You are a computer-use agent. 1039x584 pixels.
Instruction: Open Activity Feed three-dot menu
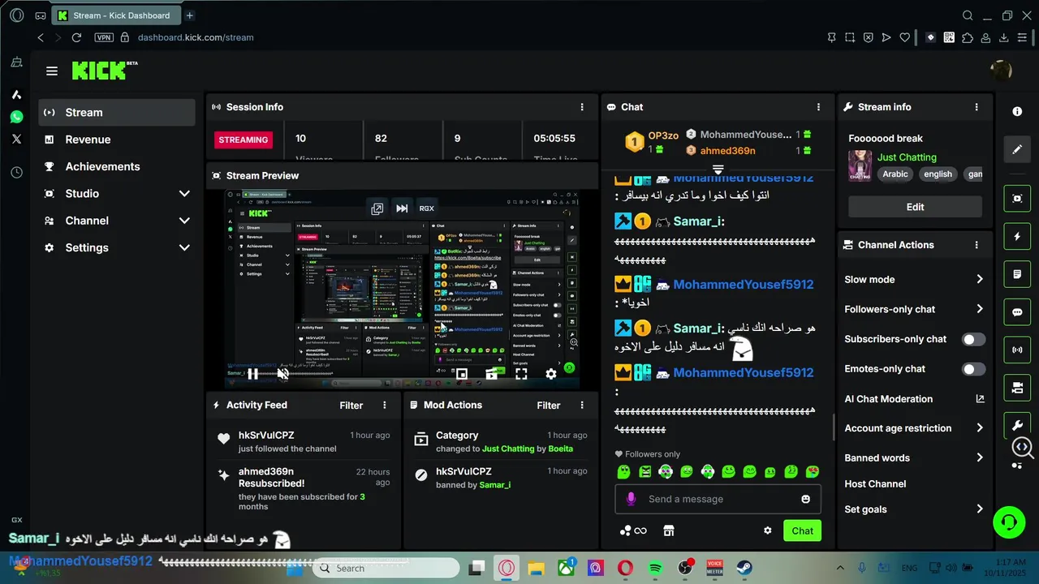[x=385, y=405]
